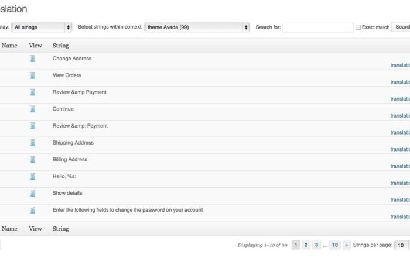410x258 pixels.
Task: Expand the theme Avada (99) context dropdown
Action: point(197,27)
